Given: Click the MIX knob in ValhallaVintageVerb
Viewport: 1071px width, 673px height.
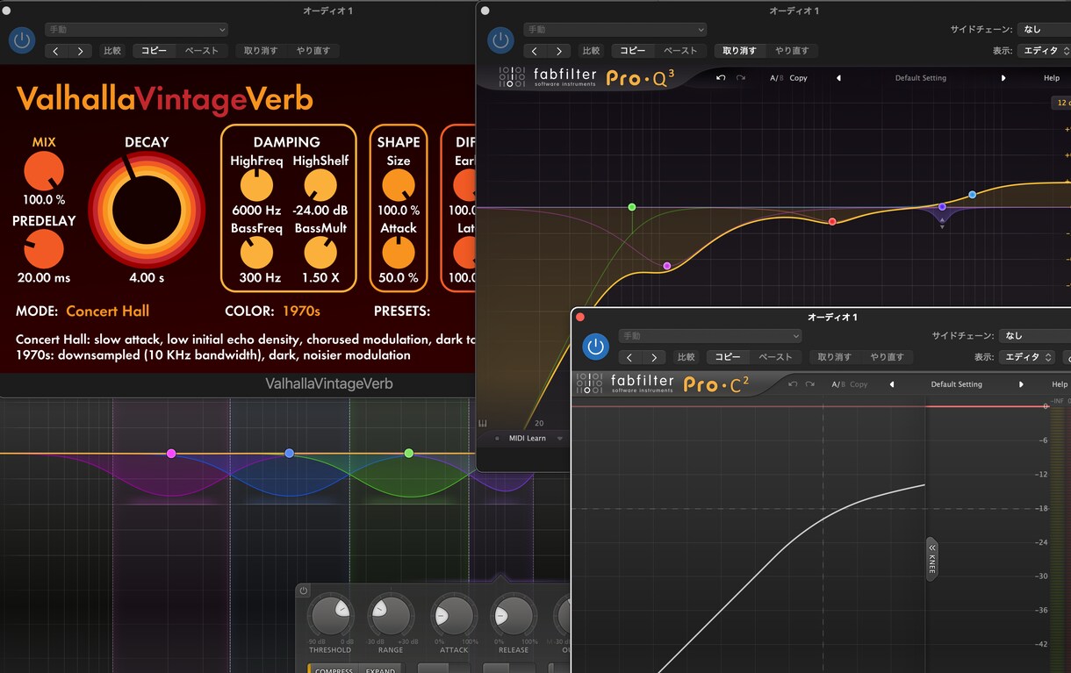Looking at the screenshot, I should tap(44, 171).
